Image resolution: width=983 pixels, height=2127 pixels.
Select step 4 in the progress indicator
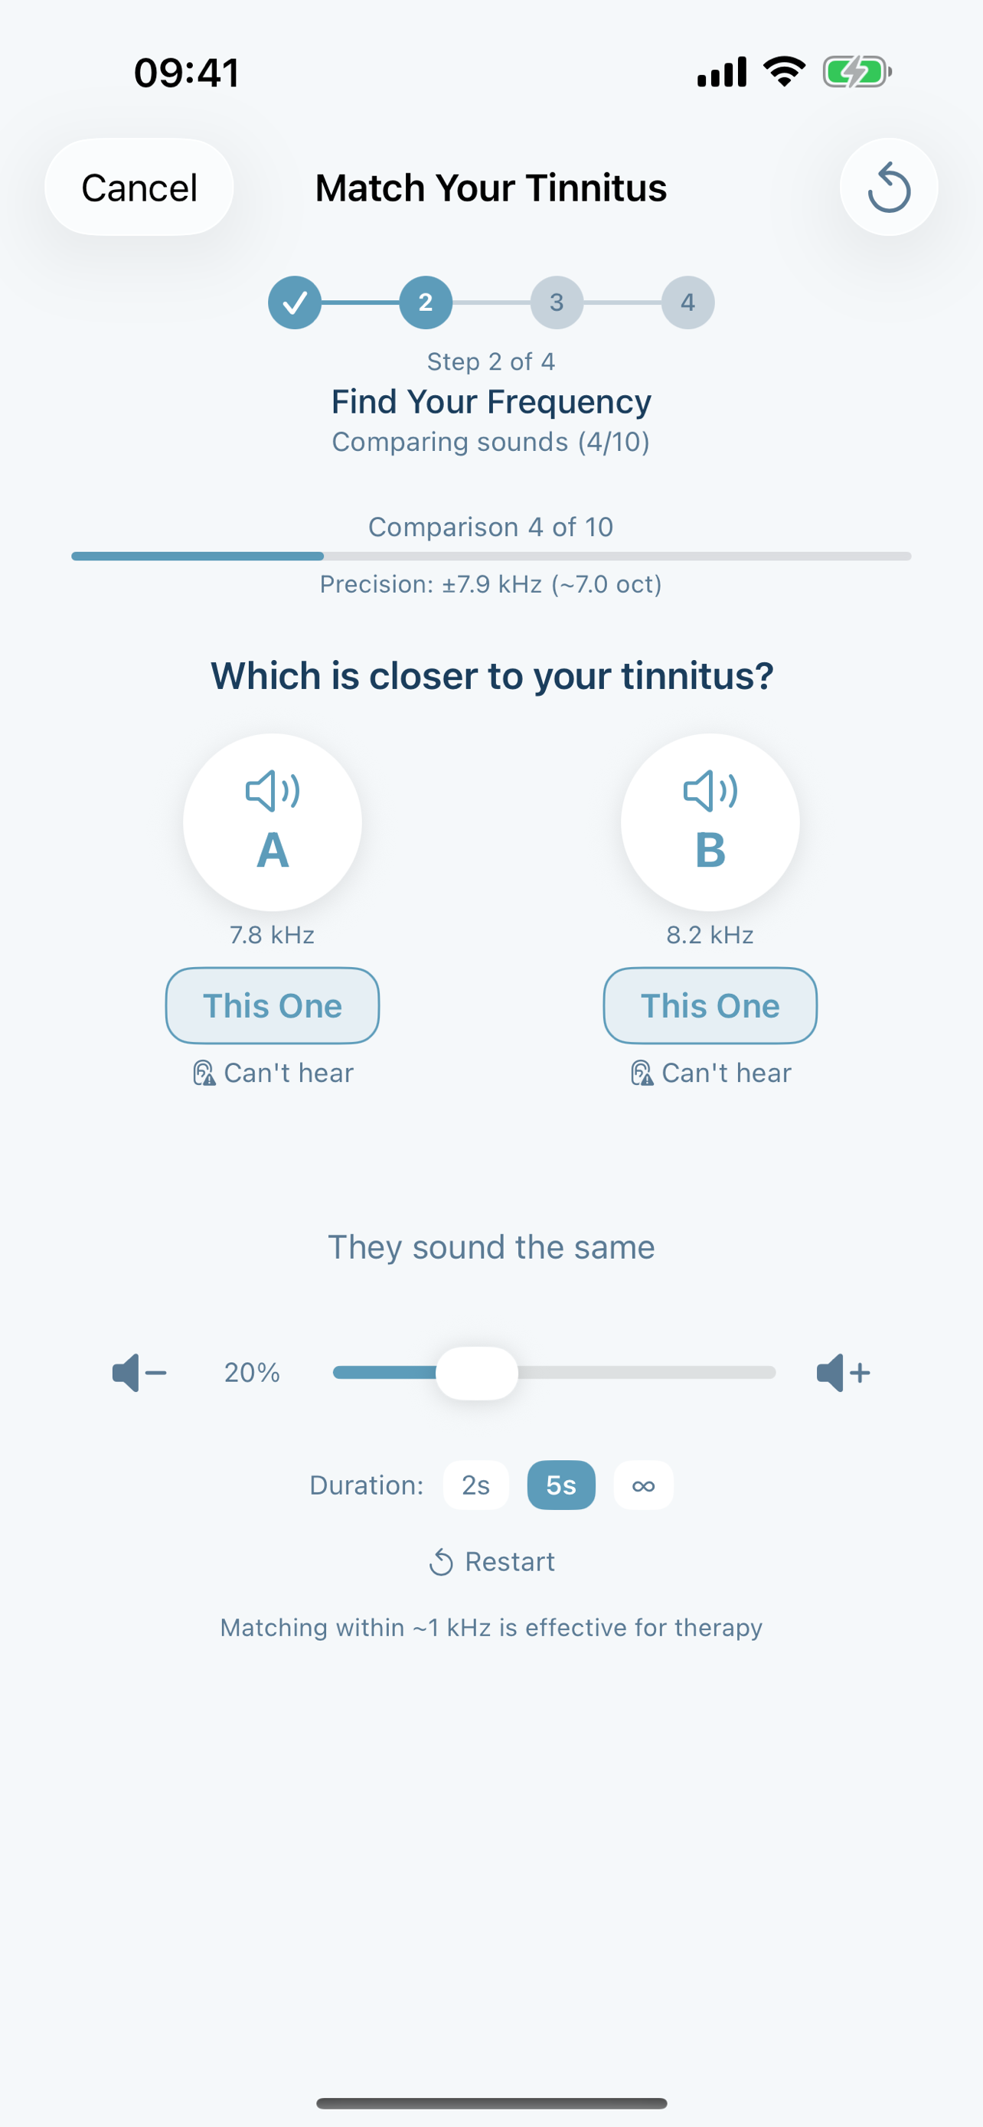point(687,302)
